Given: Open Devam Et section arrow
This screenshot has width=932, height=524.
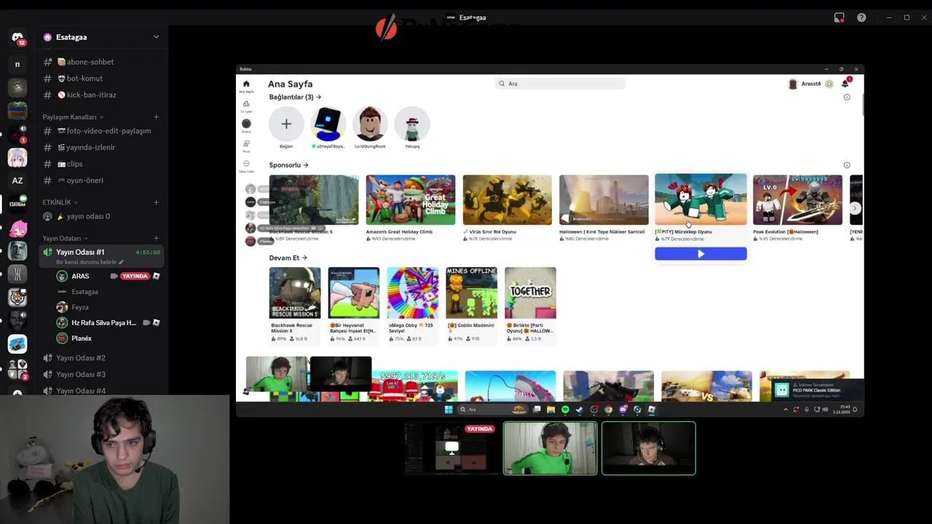Looking at the screenshot, I should [x=304, y=258].
